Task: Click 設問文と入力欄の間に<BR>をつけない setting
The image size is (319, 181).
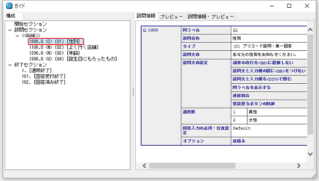Action: click(x=269, y=71)
